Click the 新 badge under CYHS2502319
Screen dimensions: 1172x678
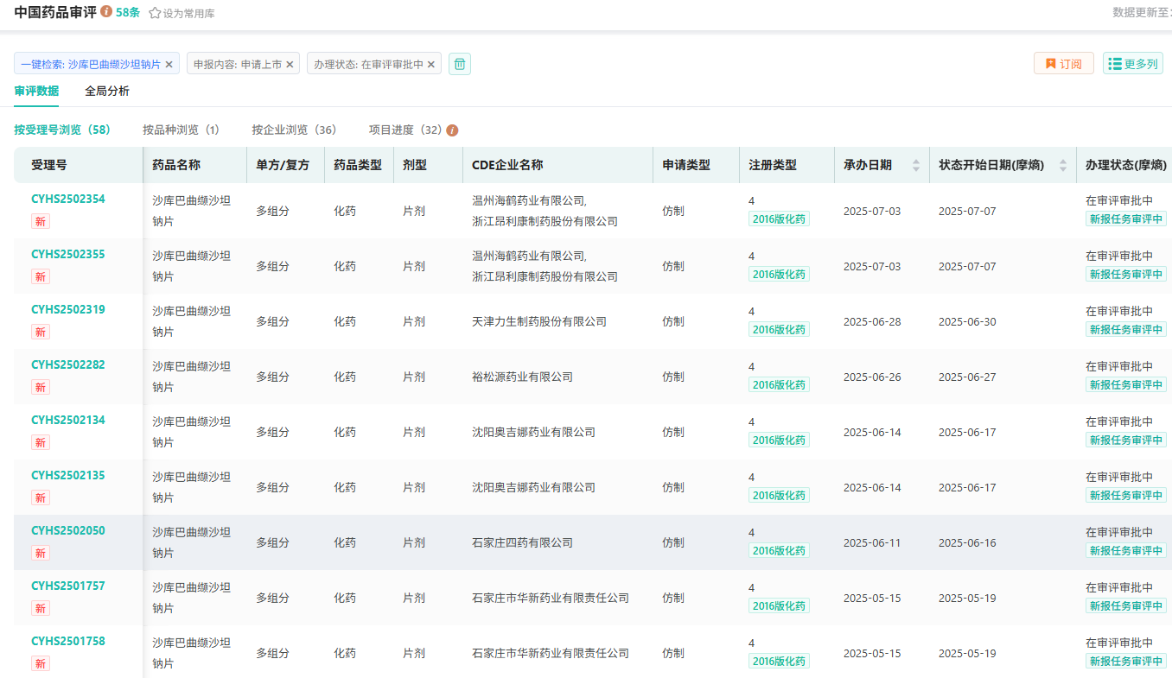[41, 332]
